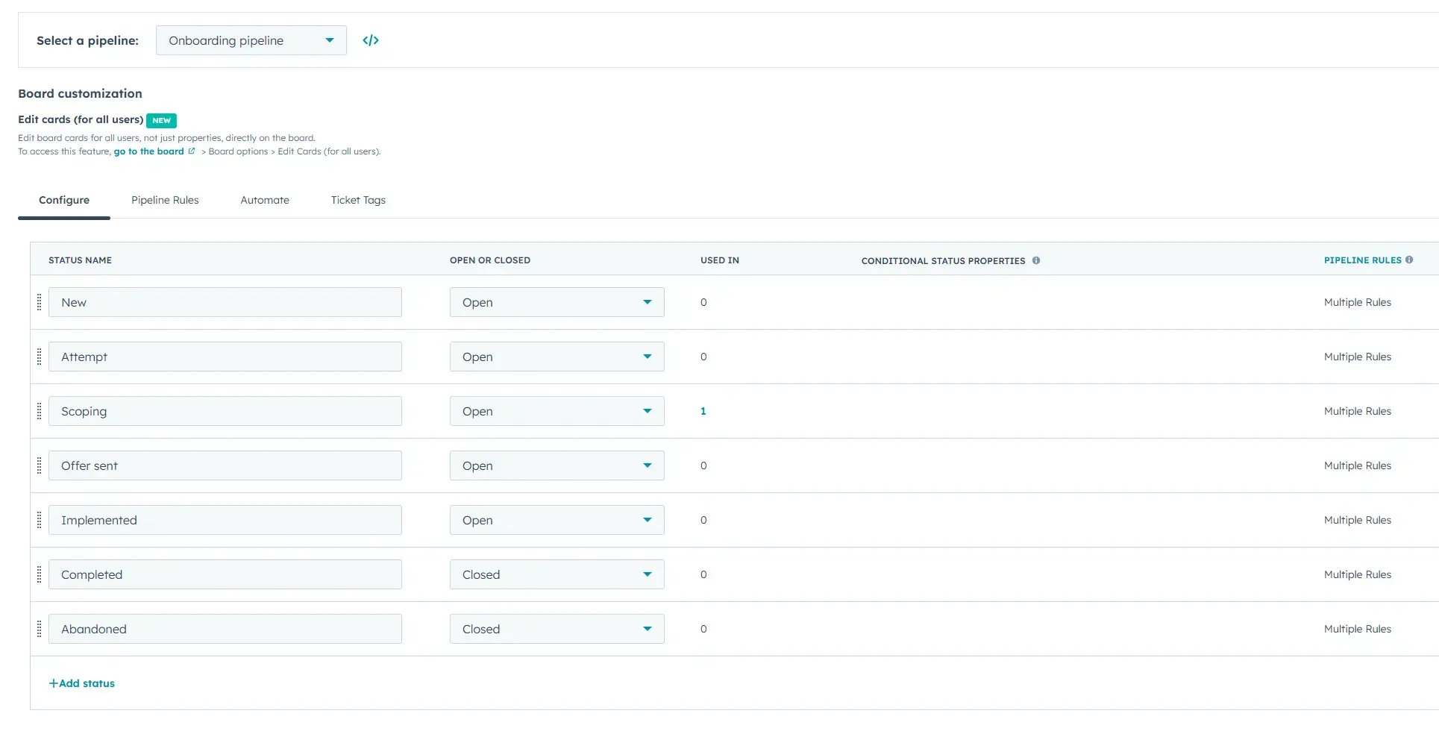Click the Used In count 1 for Scoping
1439x734 pixels.
[x=703, y=410]
